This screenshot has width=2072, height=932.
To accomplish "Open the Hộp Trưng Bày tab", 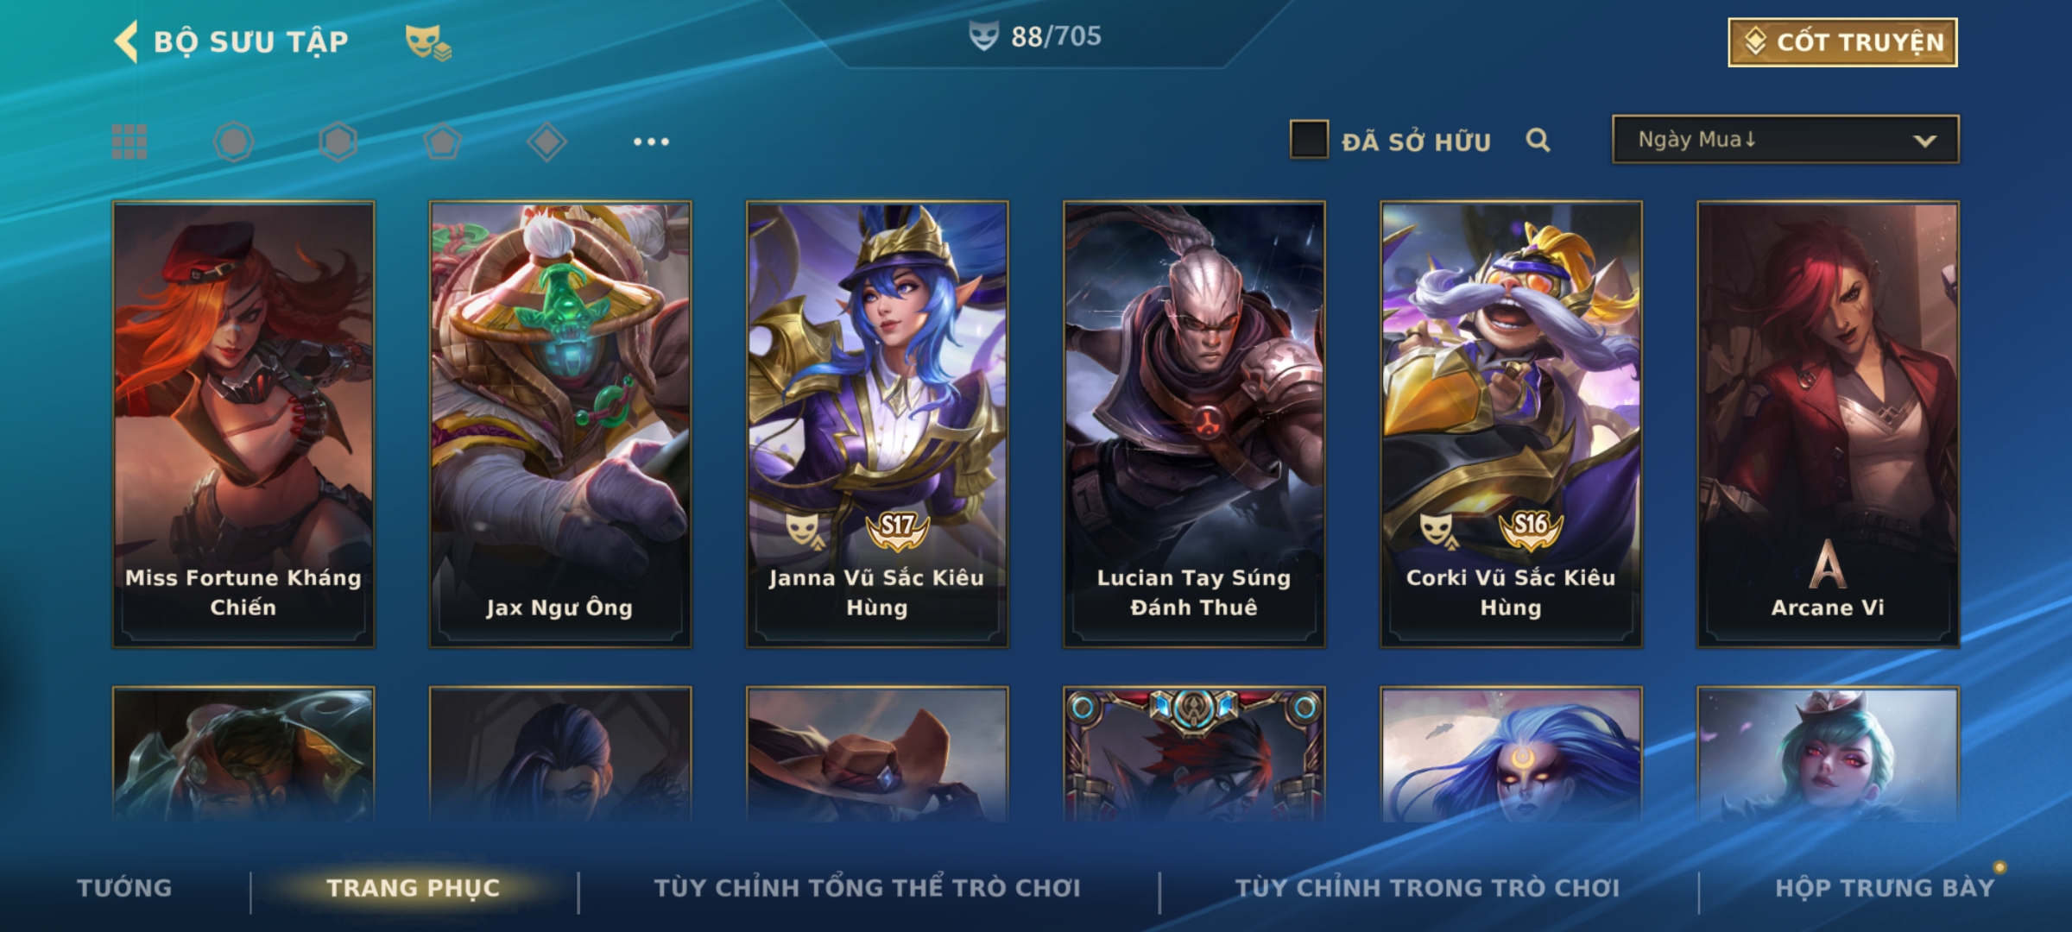I will tap(1885, 887).
